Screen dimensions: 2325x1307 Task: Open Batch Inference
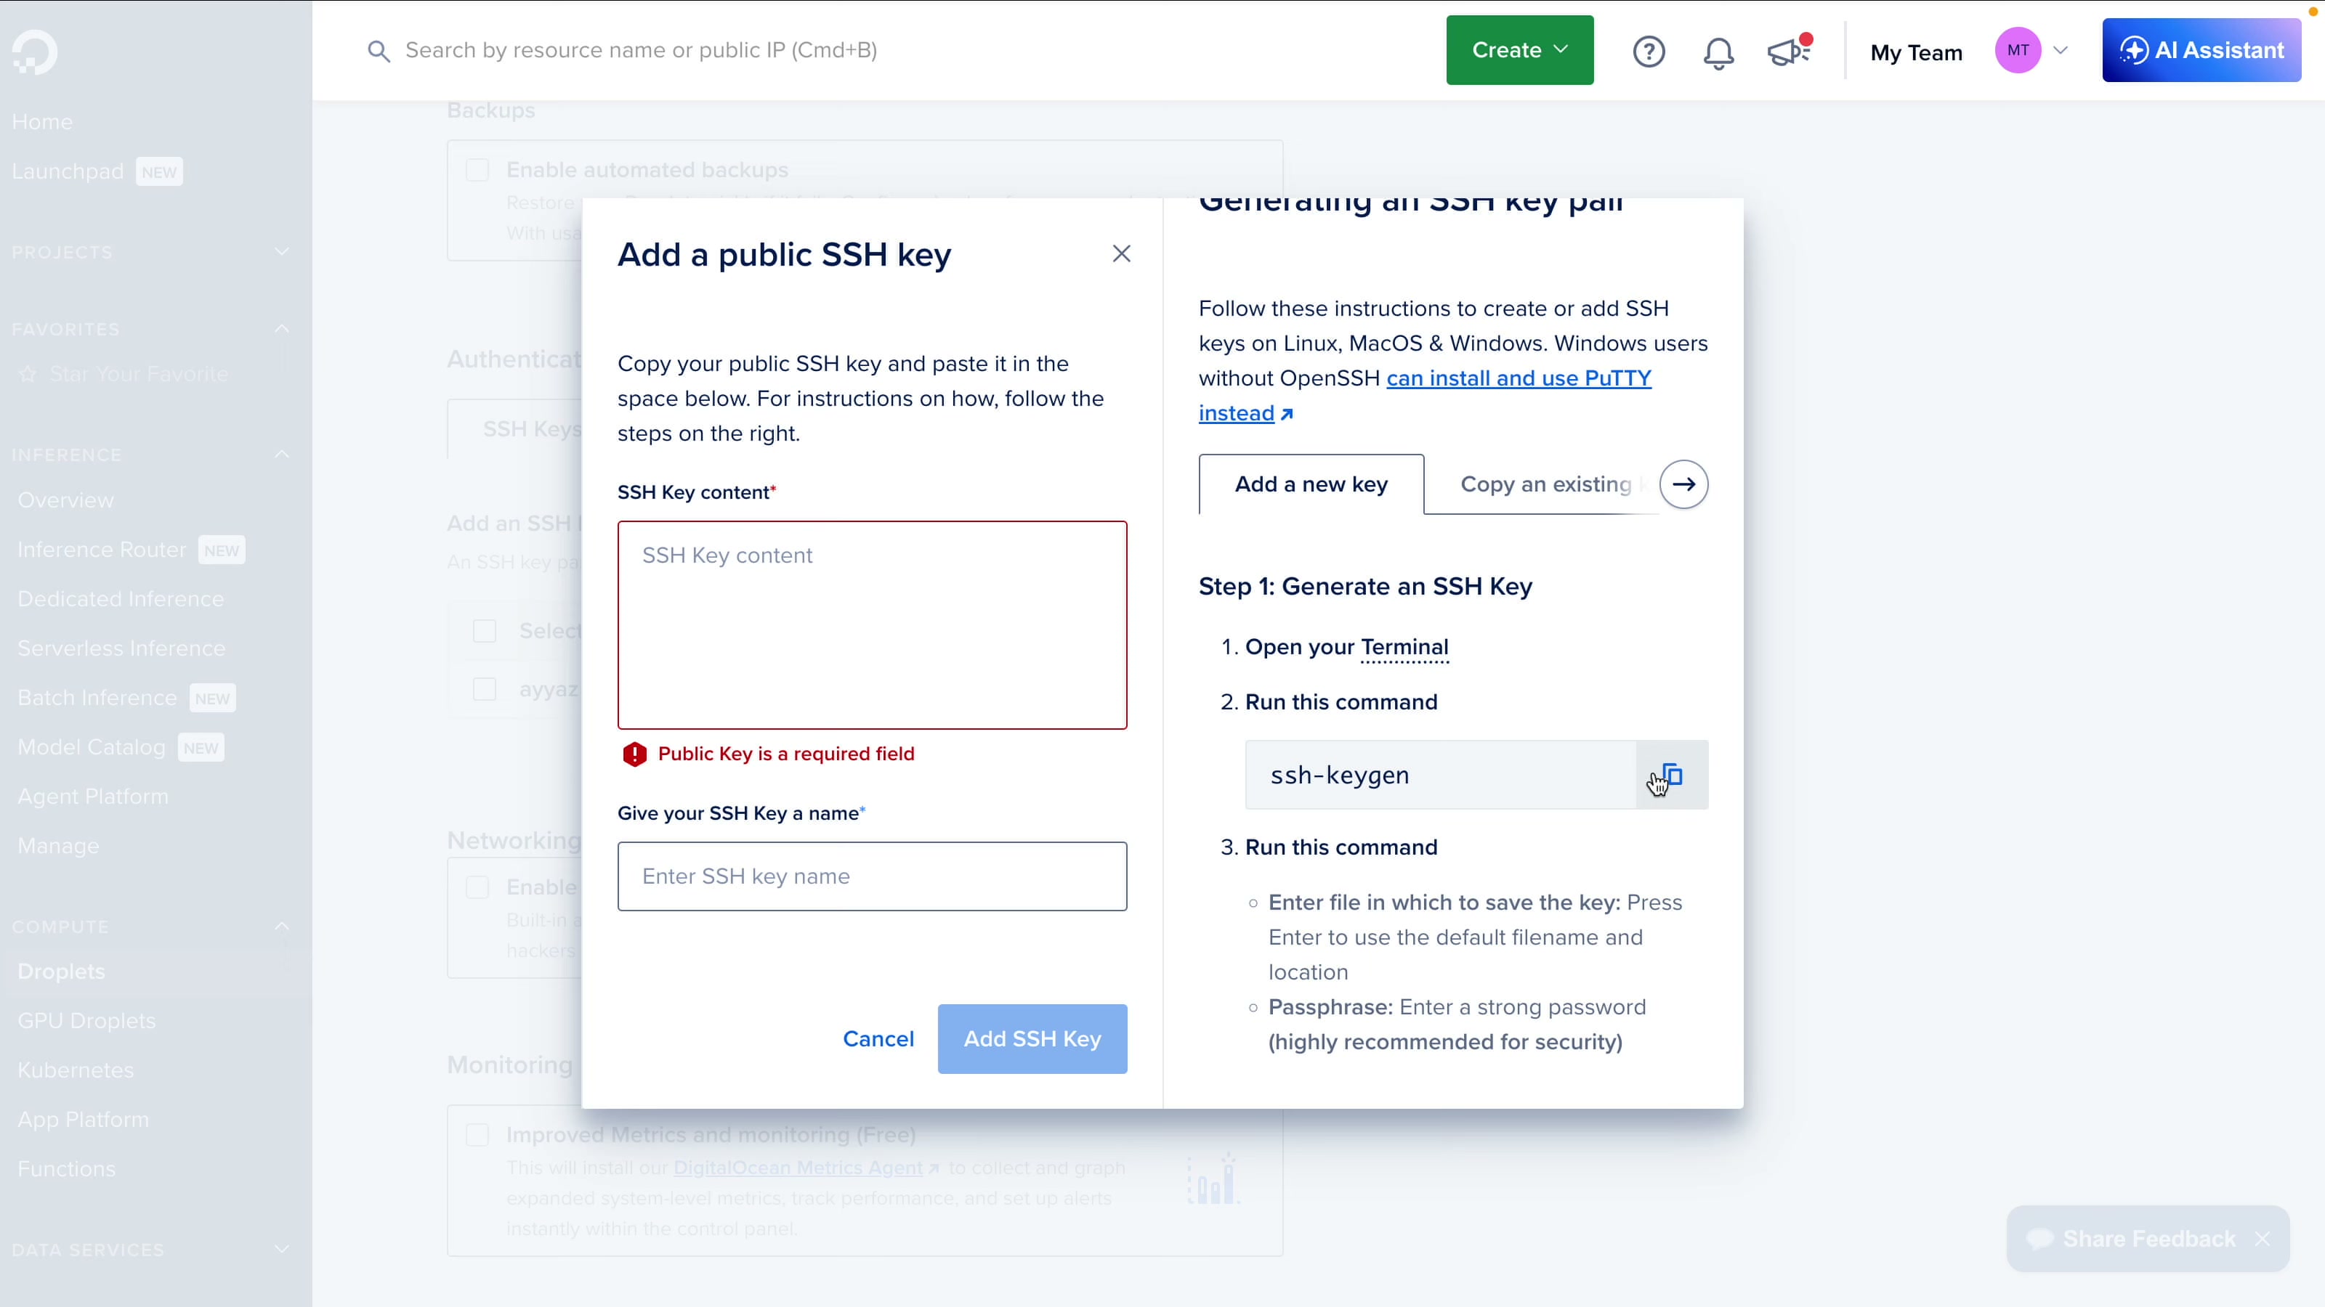pyautogui.click(x=97, y=698)
